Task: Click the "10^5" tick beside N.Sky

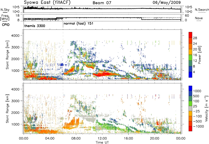Action: (x=16, y=7)
